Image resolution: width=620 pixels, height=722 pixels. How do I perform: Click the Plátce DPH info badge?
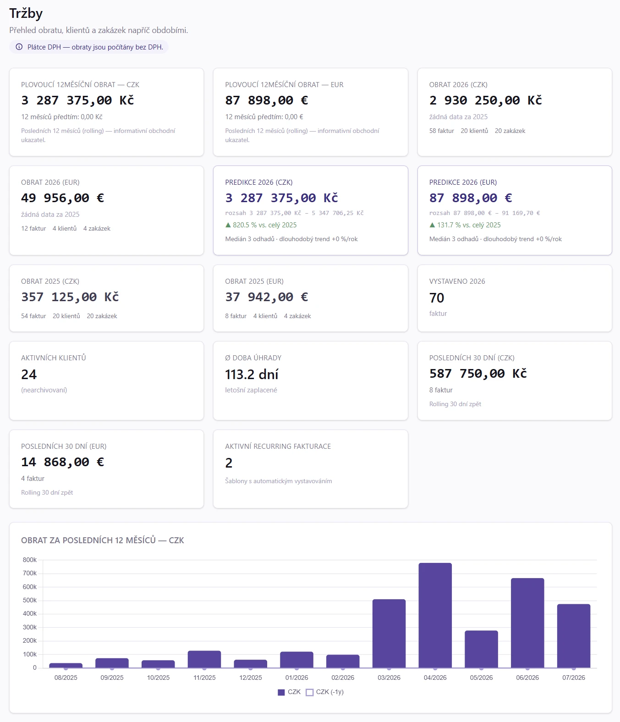point(89,47)
